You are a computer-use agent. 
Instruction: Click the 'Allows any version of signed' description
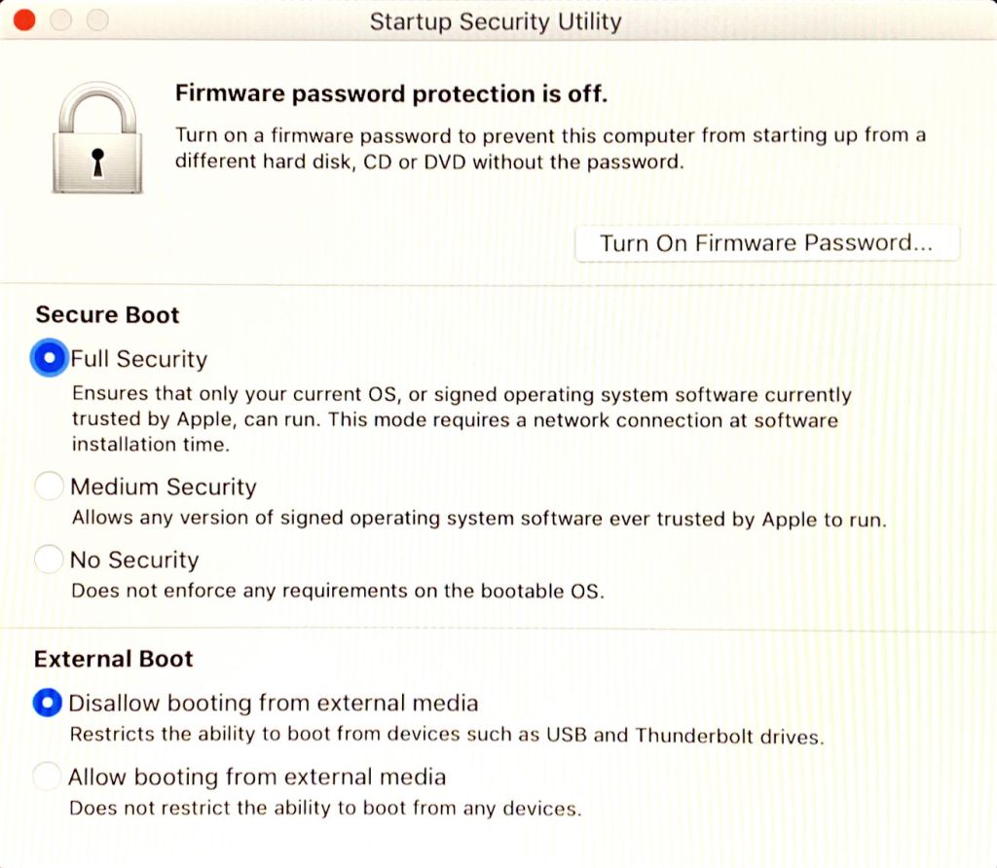click(479, 519)
